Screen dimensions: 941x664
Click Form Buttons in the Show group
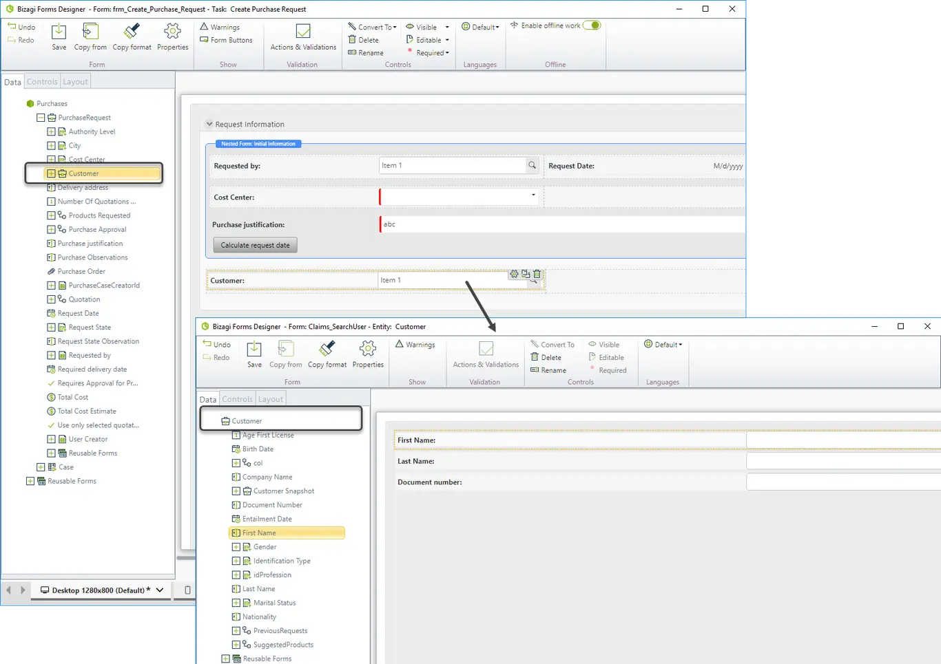click(226, 40)
